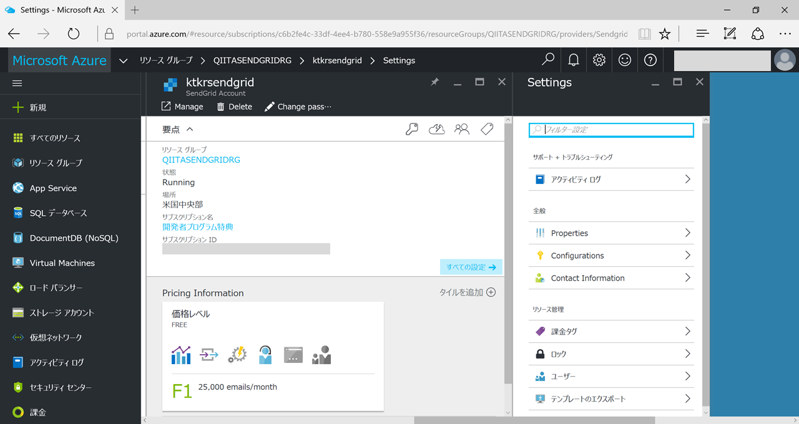The image size is (799, 424).
Task: Select App Service in sidebar
Action: click(x=71, y=188)
